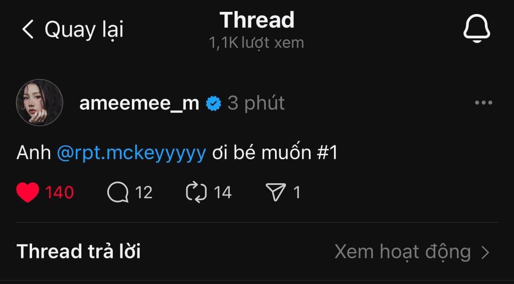Click the "3 phút" post timestamp
514x284 pixels.
256,103
